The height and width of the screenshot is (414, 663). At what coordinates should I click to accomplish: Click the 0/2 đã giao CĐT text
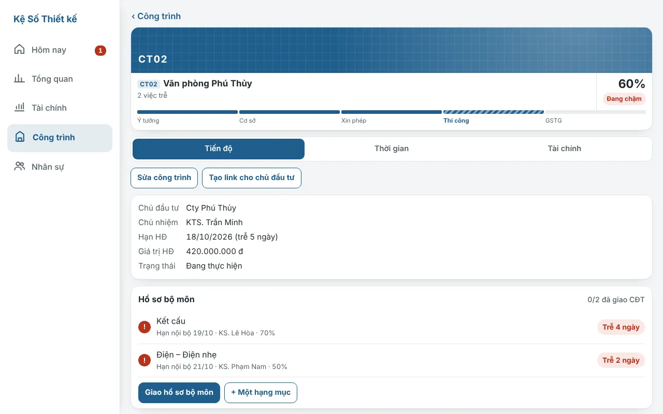point(616,300)
